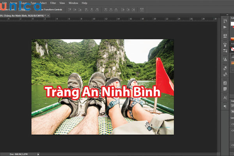The height and width of the screenshot is (156, 234).
Task: Open the Window menu
Action: (73, 3)
